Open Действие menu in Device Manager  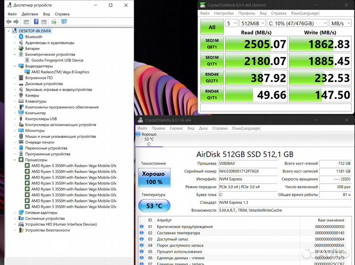click(29, 14)
